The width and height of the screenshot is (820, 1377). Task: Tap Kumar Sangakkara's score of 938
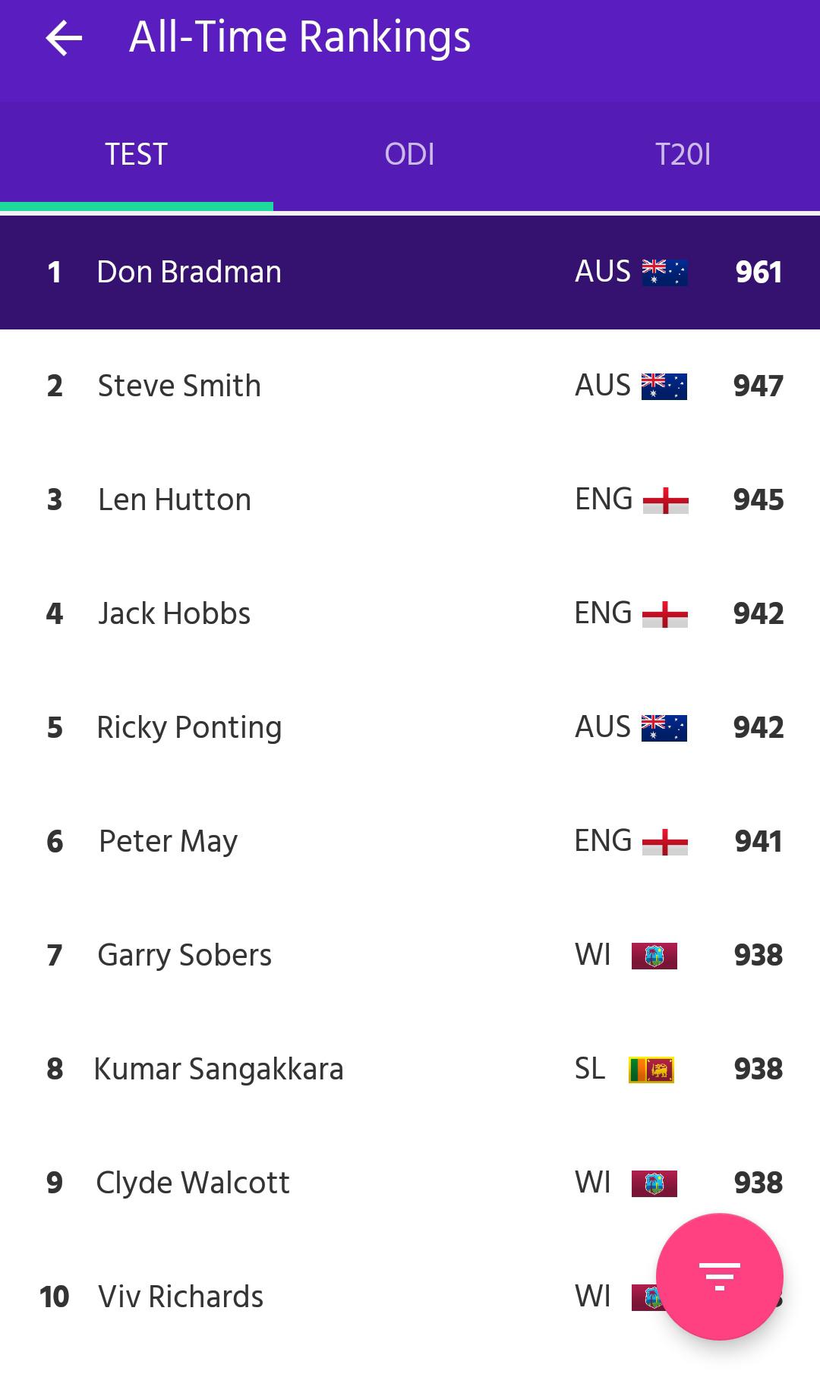(x=758, y=1068)
